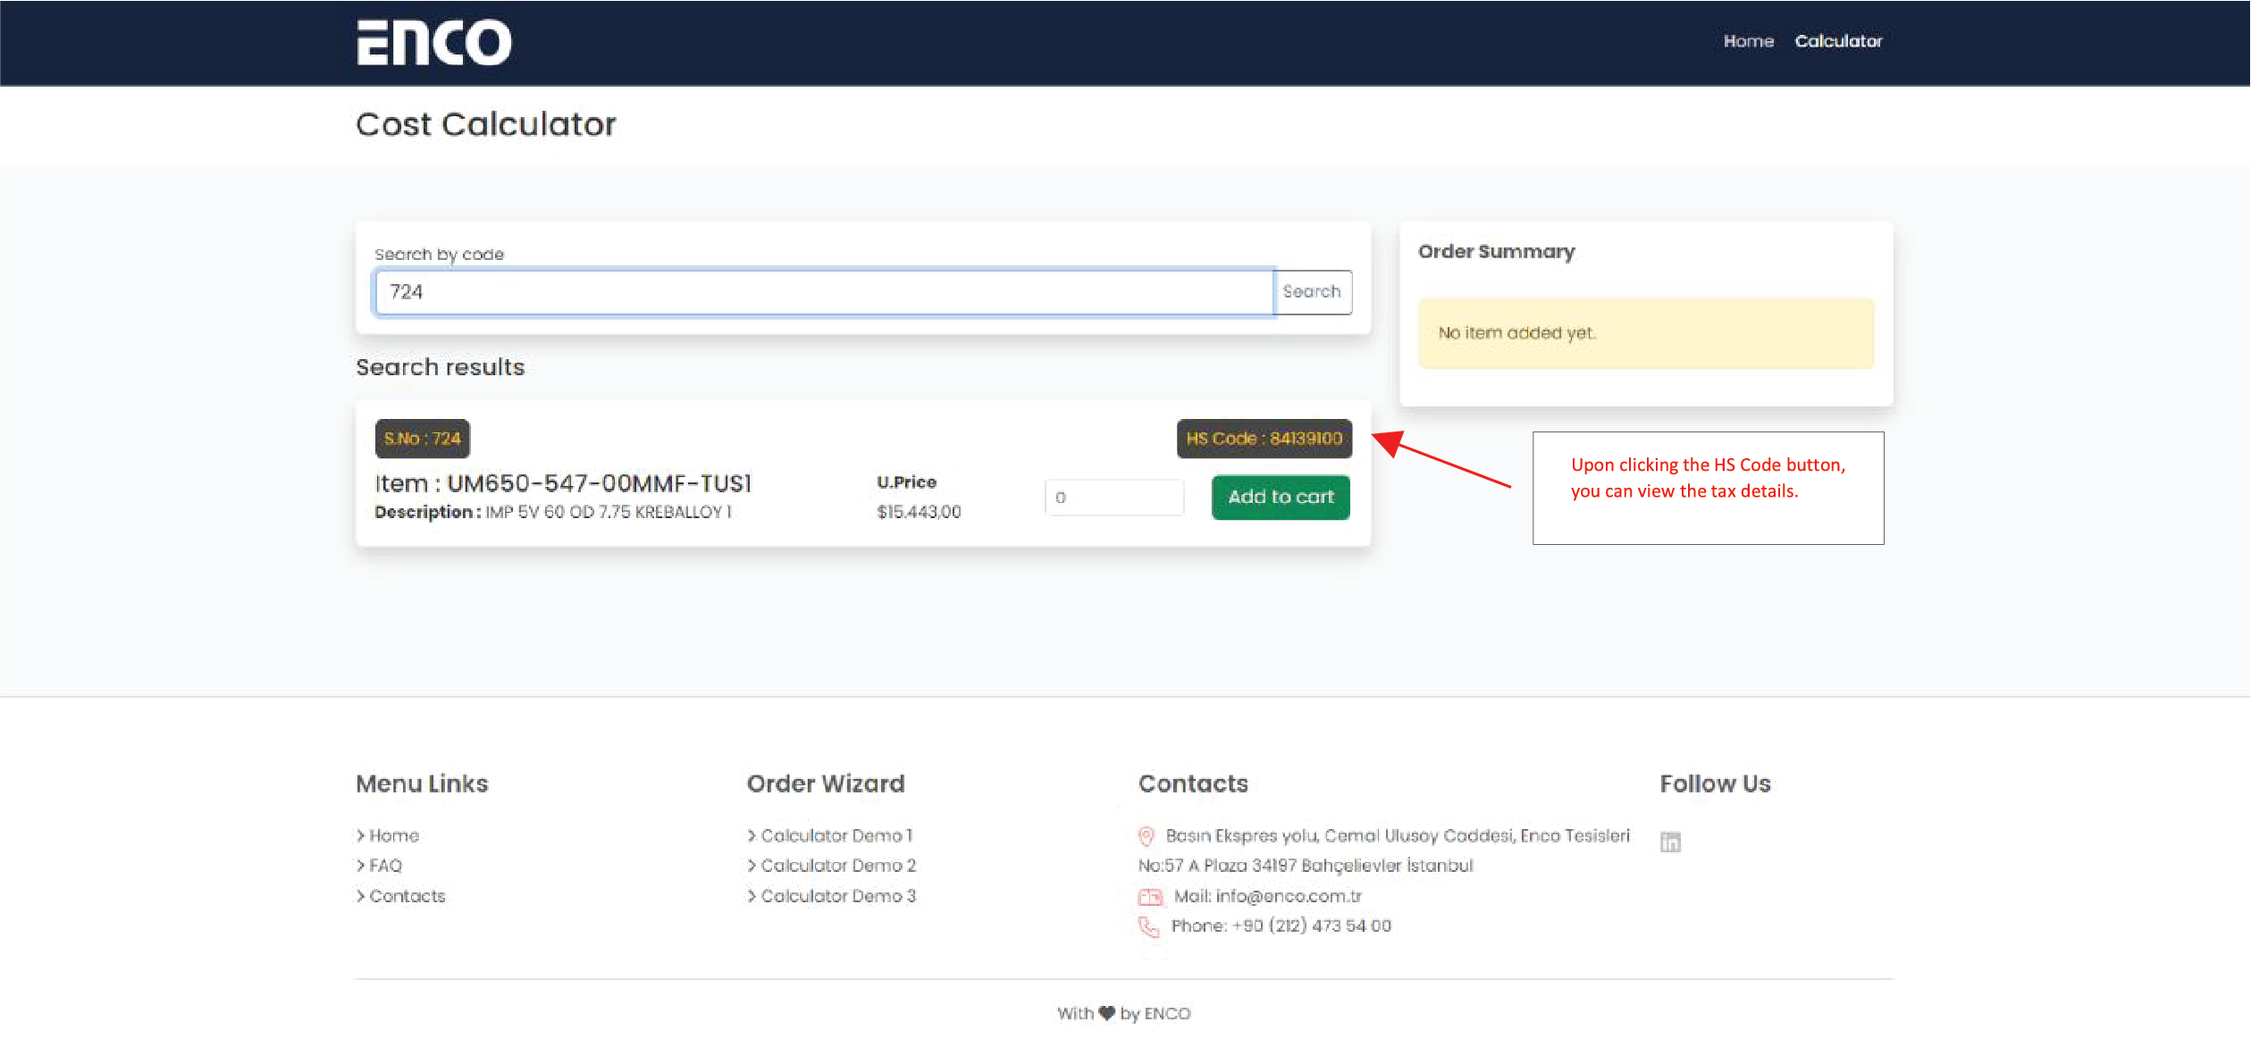
Task: Click the mail envelope icon in Contacts
Action: coord(1150,896)
